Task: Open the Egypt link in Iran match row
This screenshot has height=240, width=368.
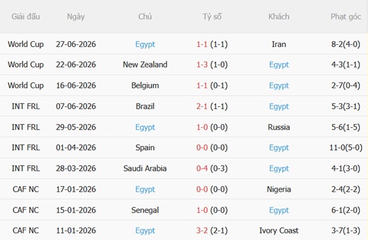Action: tap(145, 44)
